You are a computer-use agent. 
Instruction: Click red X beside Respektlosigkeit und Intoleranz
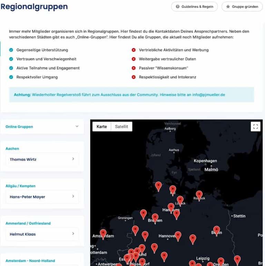click(134, 77)
